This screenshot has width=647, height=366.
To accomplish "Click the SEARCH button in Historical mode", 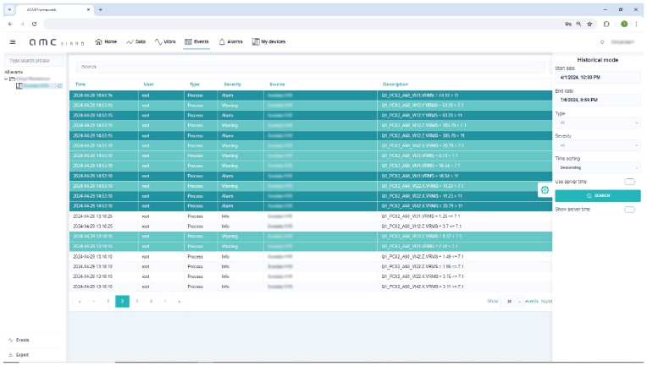I will (x=597, y=195).
